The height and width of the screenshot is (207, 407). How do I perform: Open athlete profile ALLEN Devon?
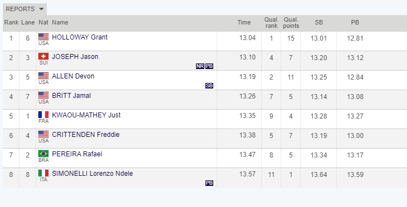tap(73, 76)
